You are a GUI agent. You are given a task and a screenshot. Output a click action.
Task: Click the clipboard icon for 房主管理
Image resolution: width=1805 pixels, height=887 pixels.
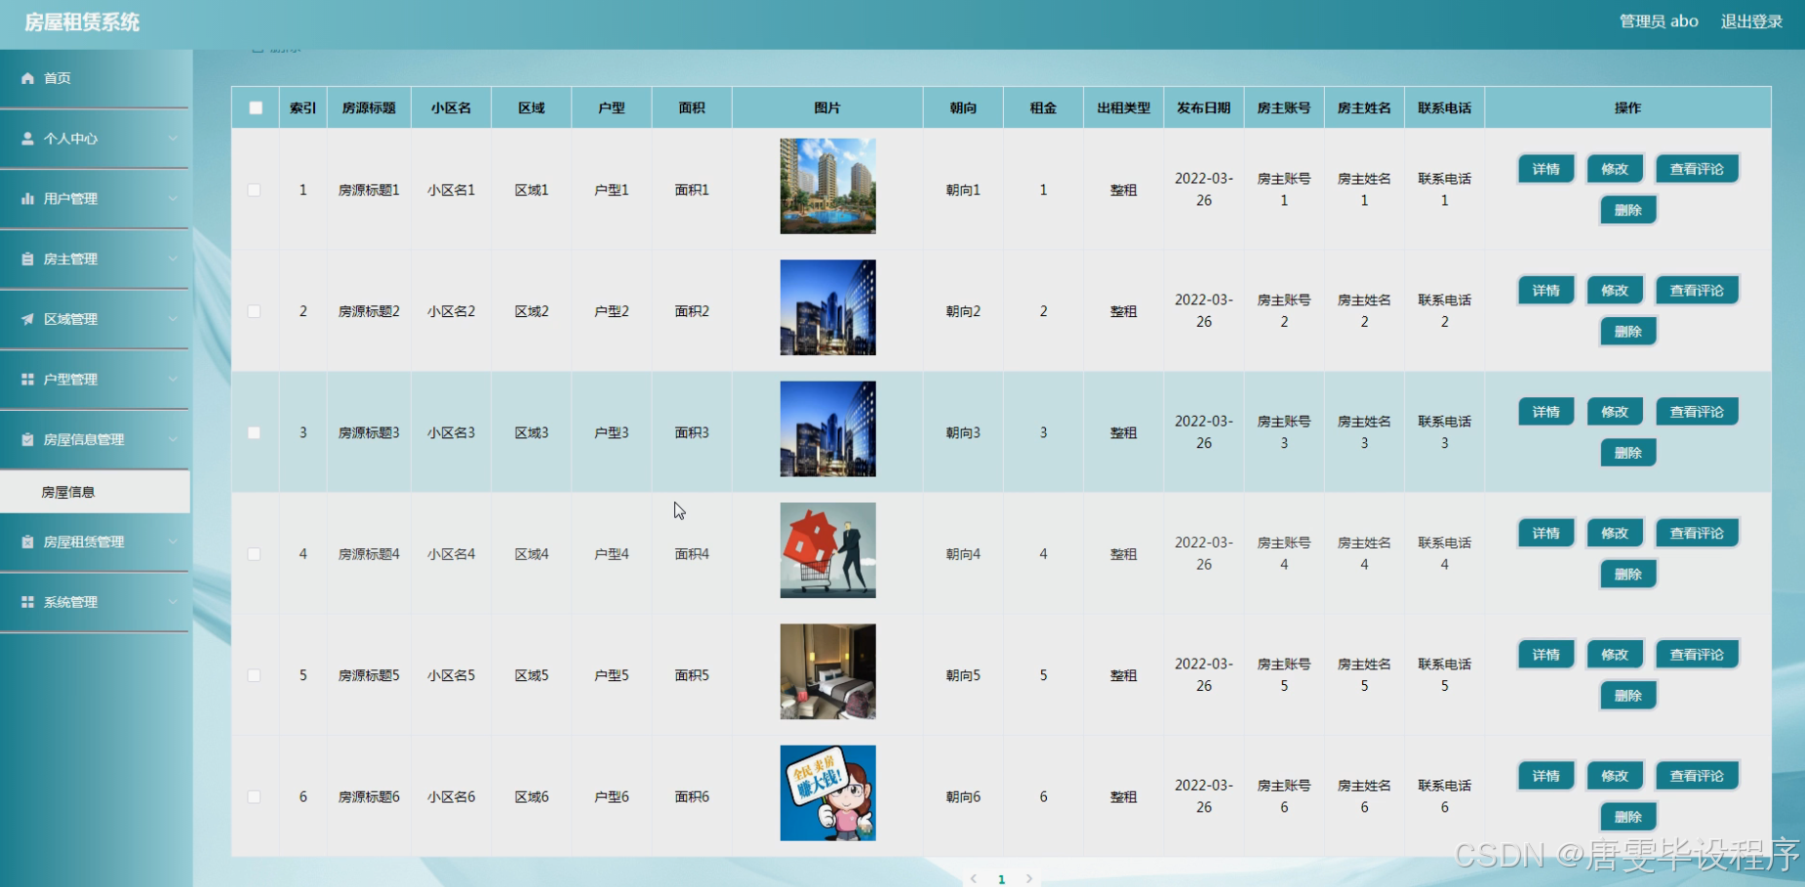[x=27, y=259]
